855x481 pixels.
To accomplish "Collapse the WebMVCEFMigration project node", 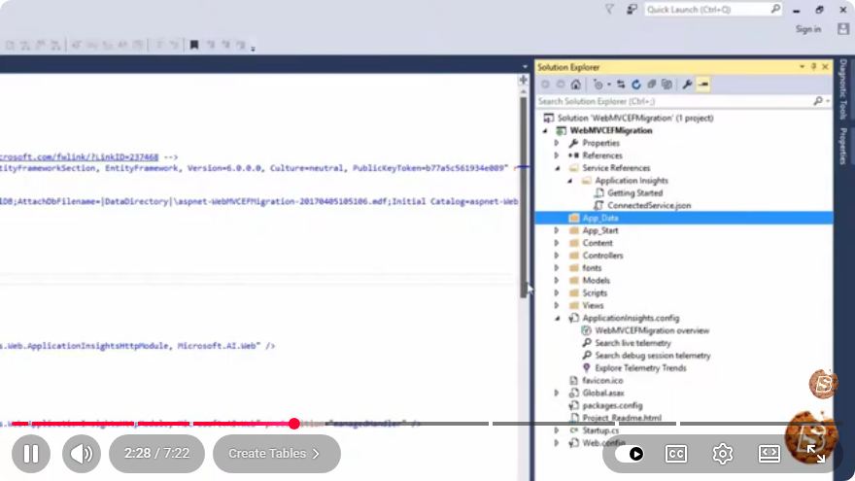I will (545, 131).
